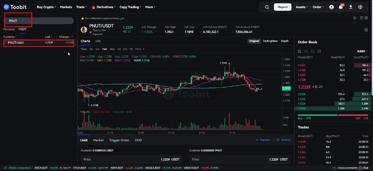Image resolution: width=373 pixels, height=171 pixels.
Task: Open the search magnifier in top bar
Action: [267, 7]
